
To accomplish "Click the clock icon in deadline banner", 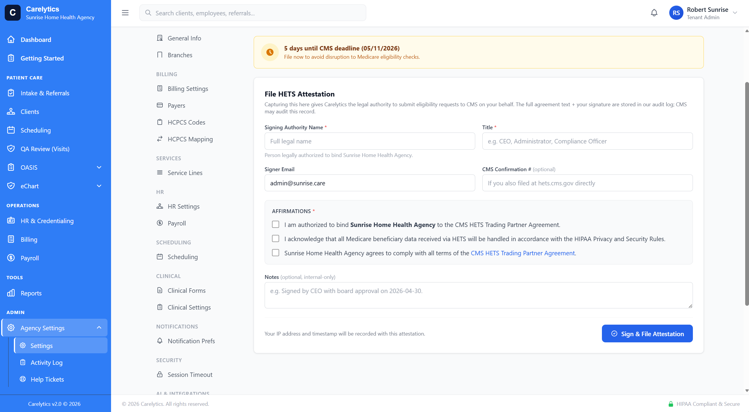I will (270, 52).
